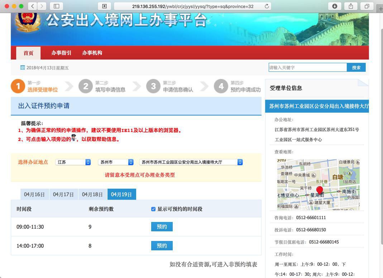383x278 pixels.
Task: Open Safari downloads icon
Action: (x=335, y=6)
